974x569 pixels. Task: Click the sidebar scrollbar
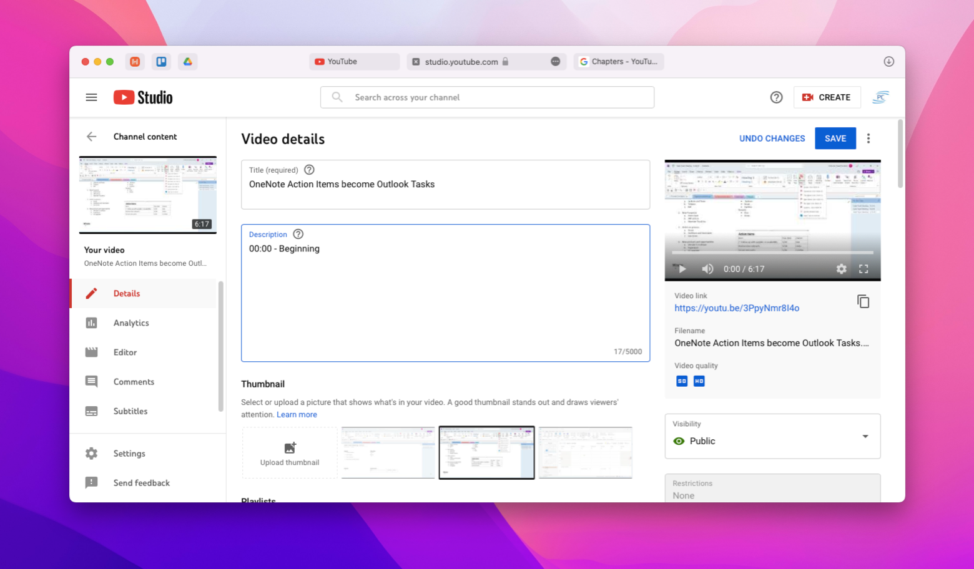point(220,346)
